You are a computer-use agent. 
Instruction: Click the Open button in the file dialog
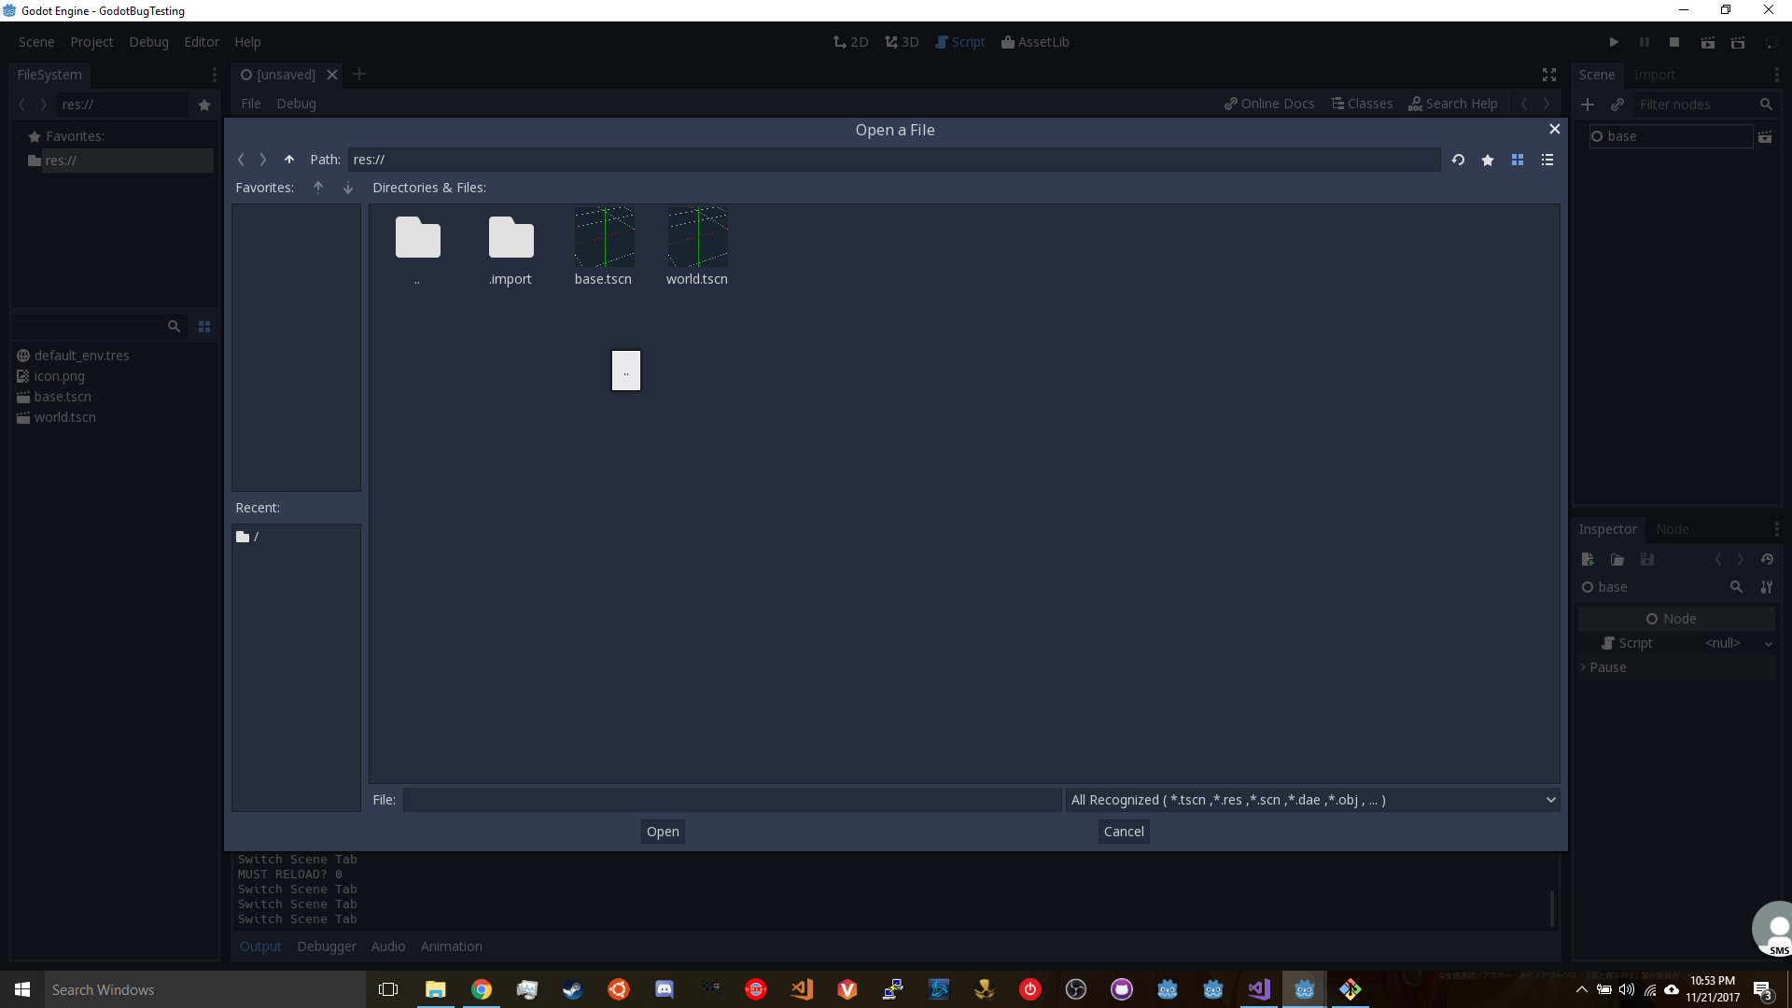coord(663,831)
